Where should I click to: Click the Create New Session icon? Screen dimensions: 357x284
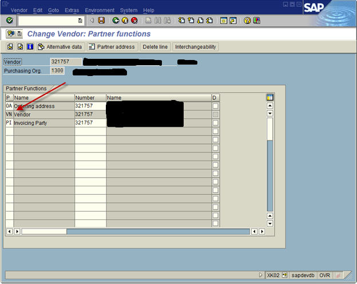click(224, 21)
